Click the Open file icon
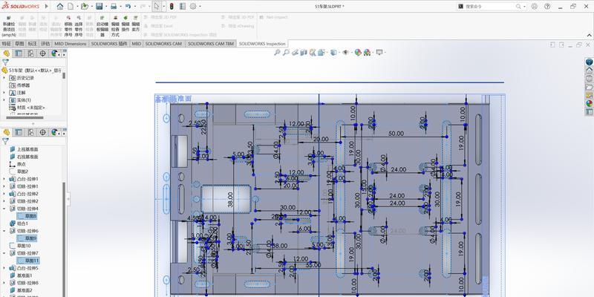This screenshot has width=594, height=297. 84,7
